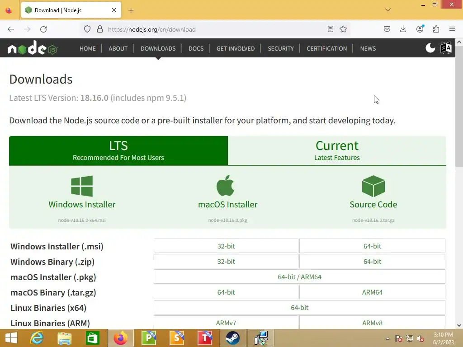This screenshot has height=347, width=463.
Task: Open tracking protection shield info
Action: tap(87, 29)
